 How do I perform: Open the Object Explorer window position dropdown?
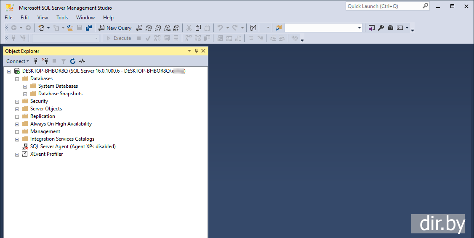pos(189,51)
